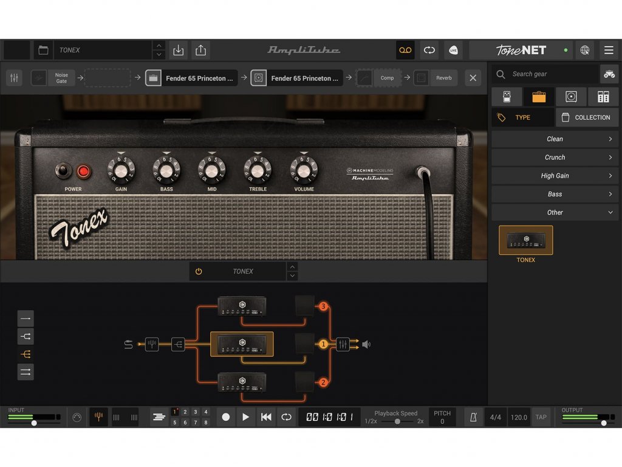Toggle the metronome icon

pos(473,417)
